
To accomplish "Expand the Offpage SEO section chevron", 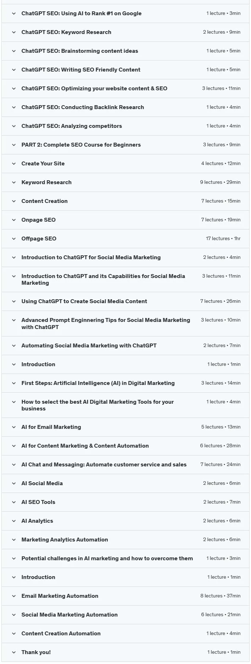I will pyautogui.click(x=14, y=239).
